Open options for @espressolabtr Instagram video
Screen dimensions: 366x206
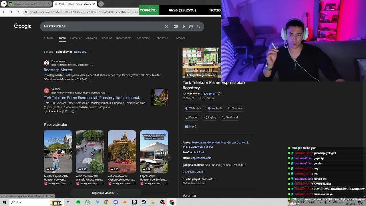tap(135, 184)
